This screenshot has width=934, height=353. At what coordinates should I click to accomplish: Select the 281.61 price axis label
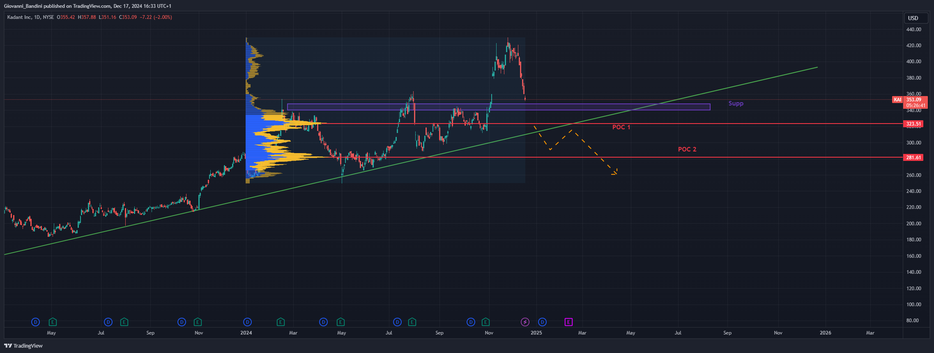(x=913, y=157)
